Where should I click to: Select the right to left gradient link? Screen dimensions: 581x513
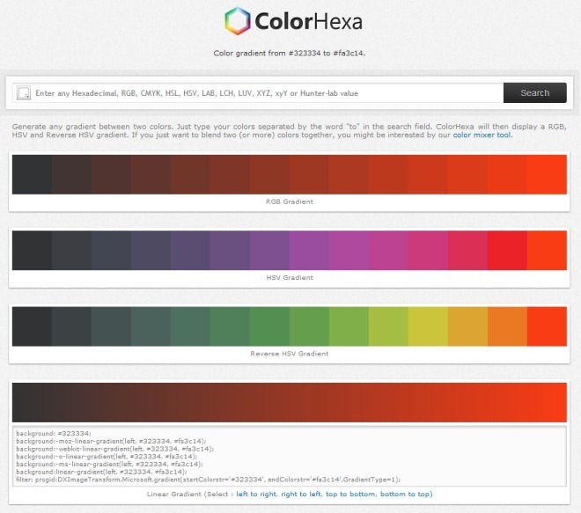301,494
